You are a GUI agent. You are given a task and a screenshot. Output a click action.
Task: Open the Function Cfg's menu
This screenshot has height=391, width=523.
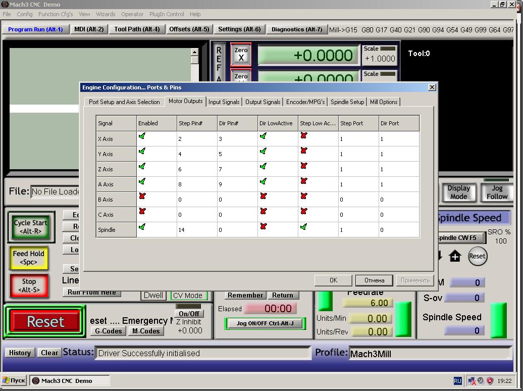[x=56, y=14]
